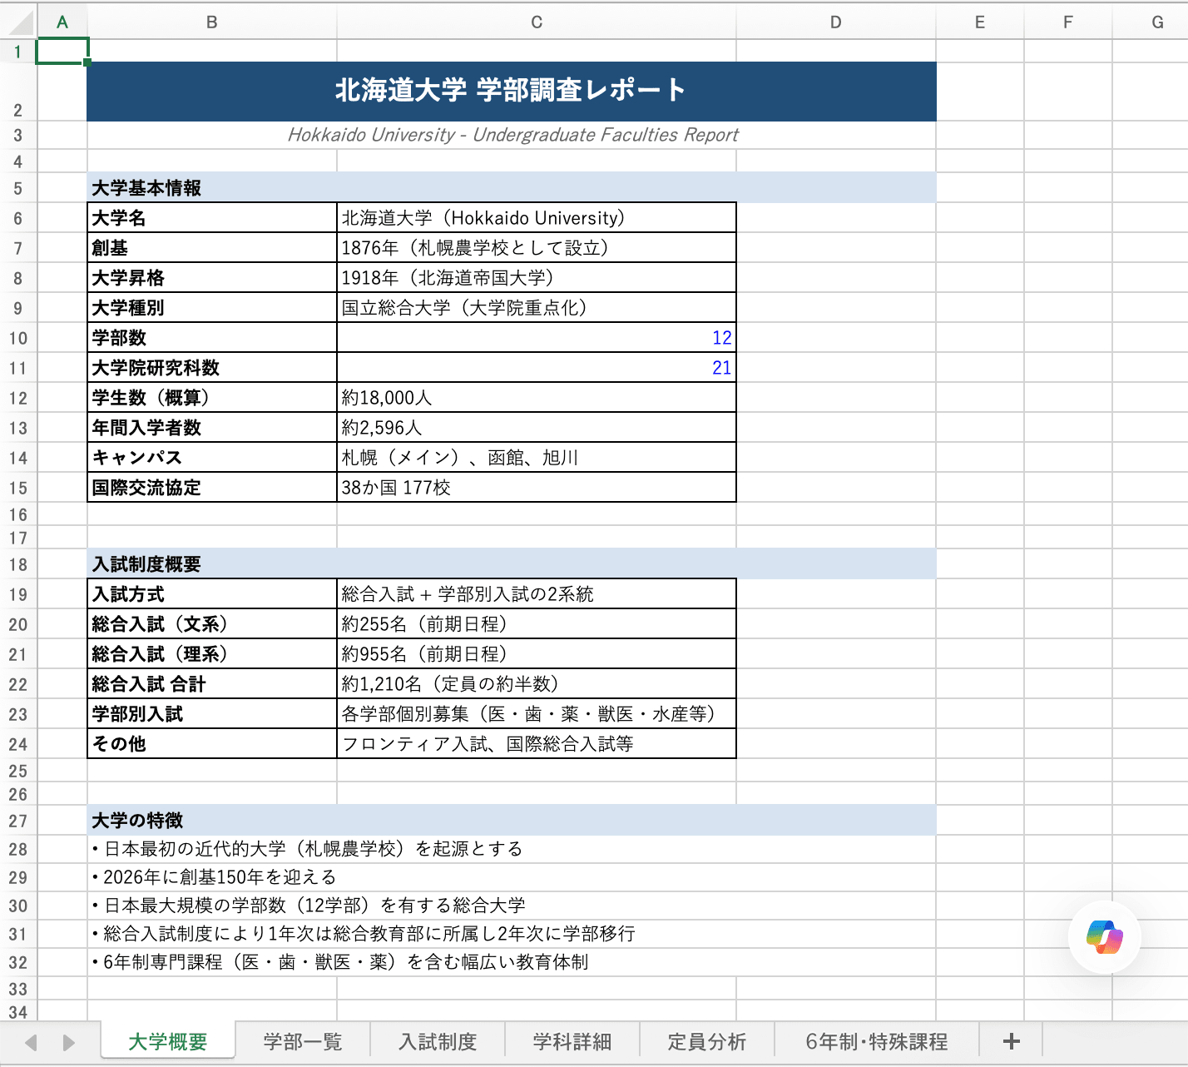Click the 学部別入試 label cell

(212, 714)
